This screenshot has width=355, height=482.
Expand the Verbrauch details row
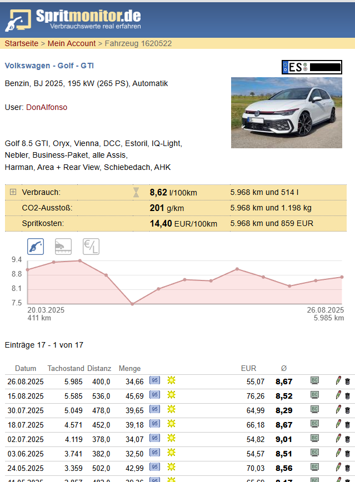tap(13, 192)
